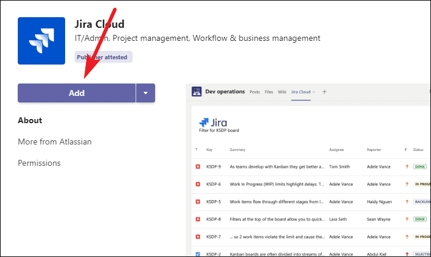Viewport: 431px width, 257px height.
Task: Click the DONE status badge for KSDP-8
Action: 420,219
